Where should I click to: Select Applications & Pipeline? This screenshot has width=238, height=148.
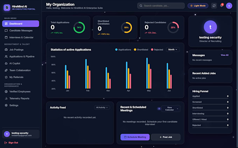(x=21, y=56)
